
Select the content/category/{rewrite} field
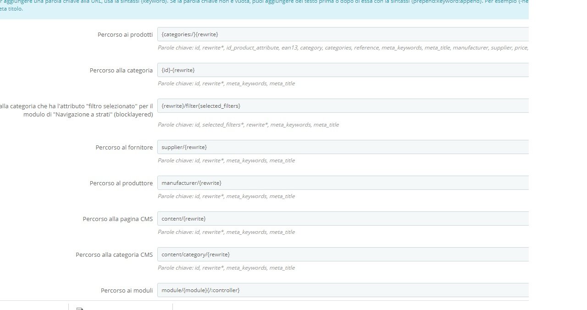click(x=343, y=255)
